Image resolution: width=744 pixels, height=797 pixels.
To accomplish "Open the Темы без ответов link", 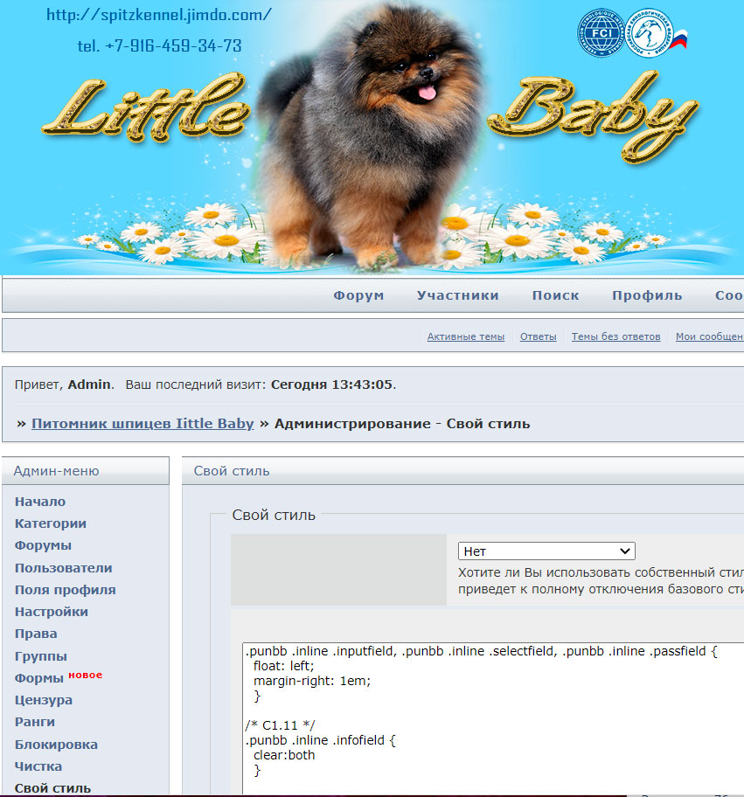I will pos(615,336).
